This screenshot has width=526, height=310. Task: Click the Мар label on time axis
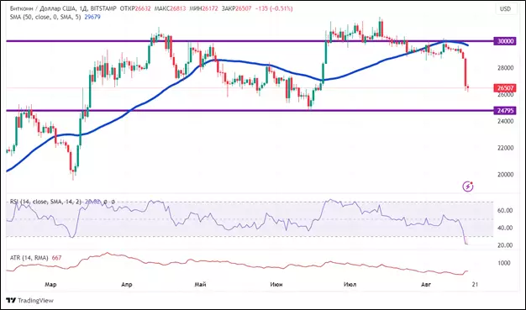coord(50,285)
